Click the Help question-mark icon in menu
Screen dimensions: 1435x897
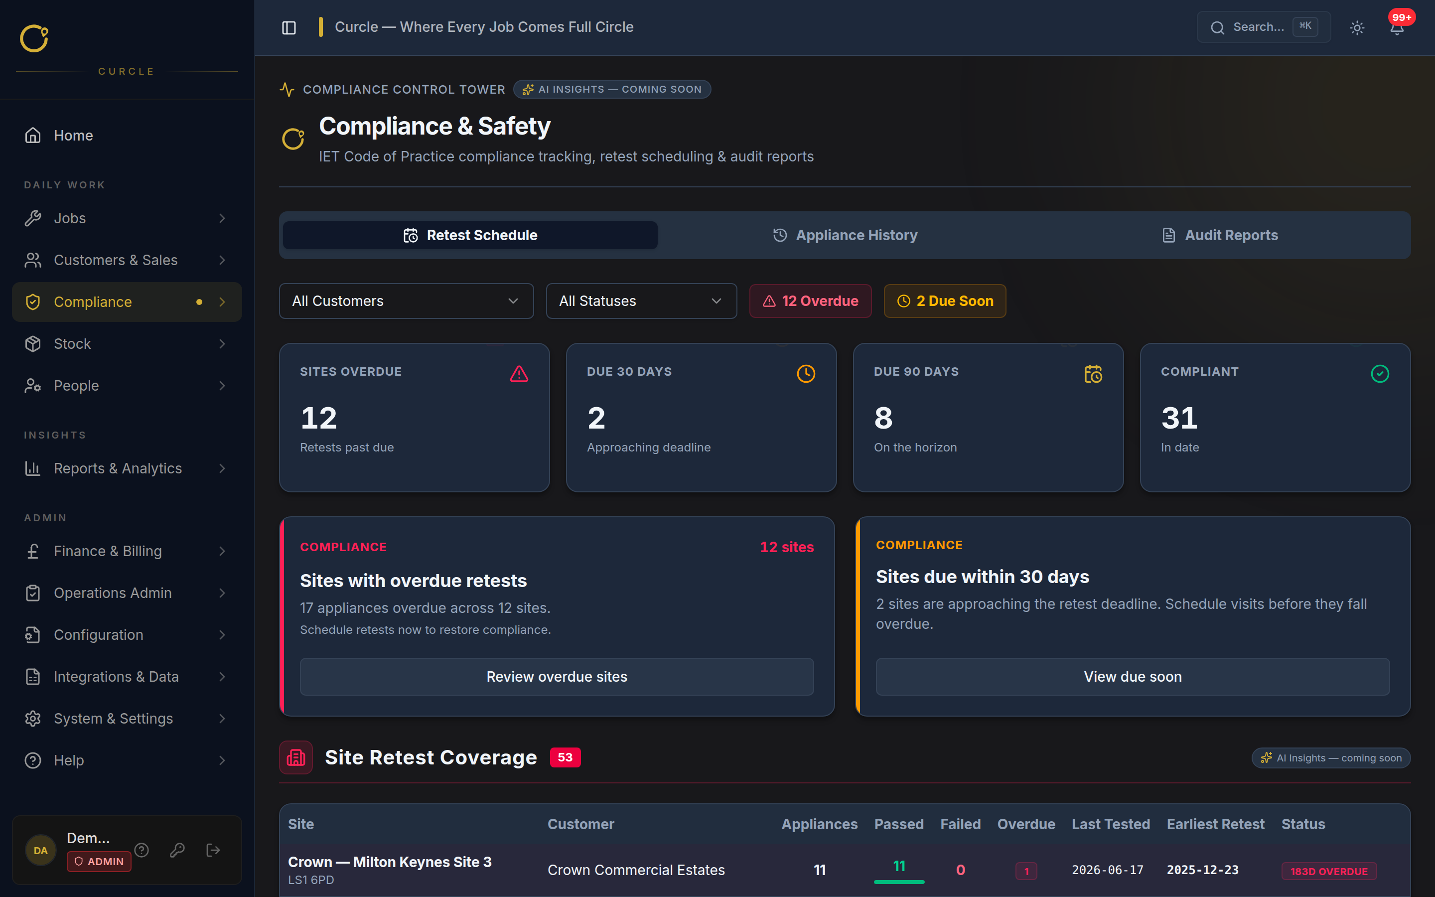tap(32, 760)
